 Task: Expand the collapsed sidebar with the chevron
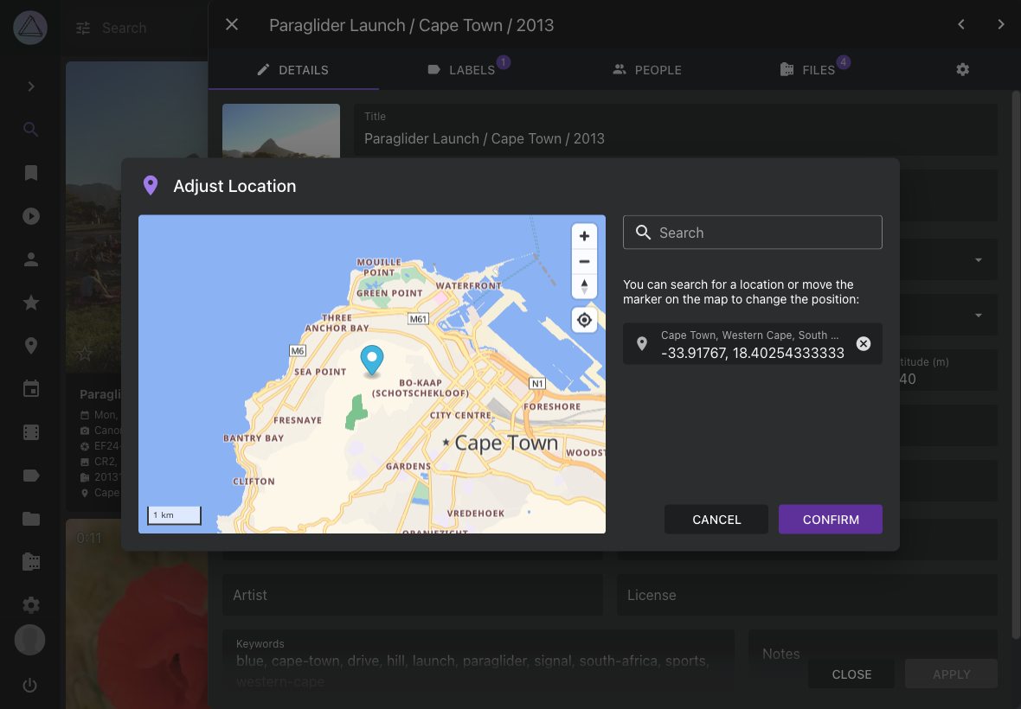tap(30, 86)
